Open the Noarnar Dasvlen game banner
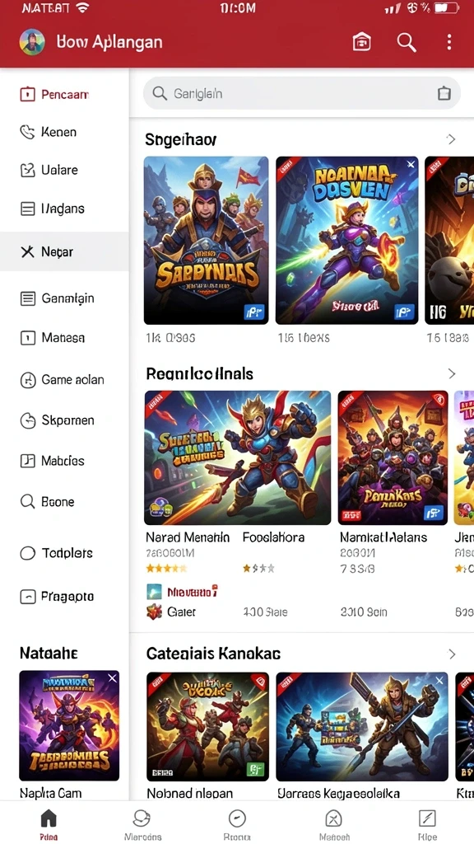 click(x=347, y=241)
